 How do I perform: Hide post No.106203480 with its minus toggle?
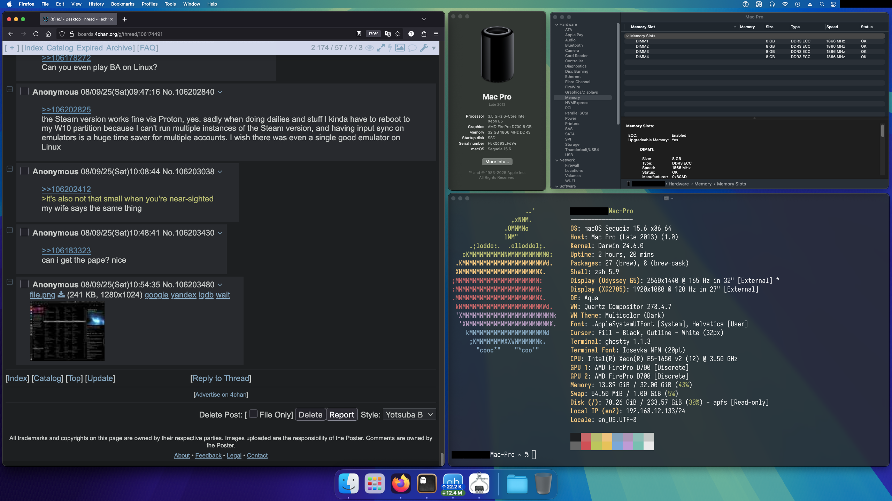click(10, 282)
